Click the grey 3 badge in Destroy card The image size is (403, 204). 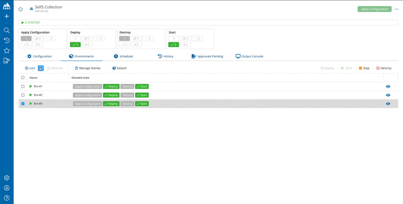[124, 38]
